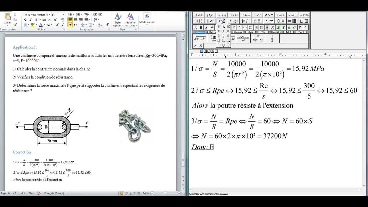Insert the n!/r!(n−r)! expression
The height and width of the screenshot is (207, 368).
tap(258, 38)
